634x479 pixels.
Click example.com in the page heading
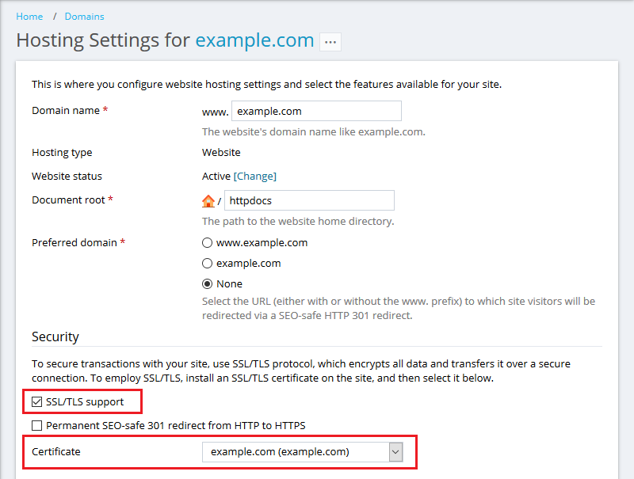click(254, 40)
